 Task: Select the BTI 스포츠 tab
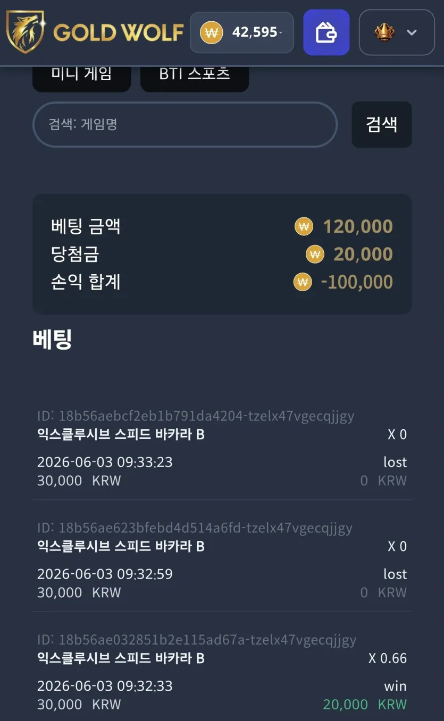(x=195, y=75)
